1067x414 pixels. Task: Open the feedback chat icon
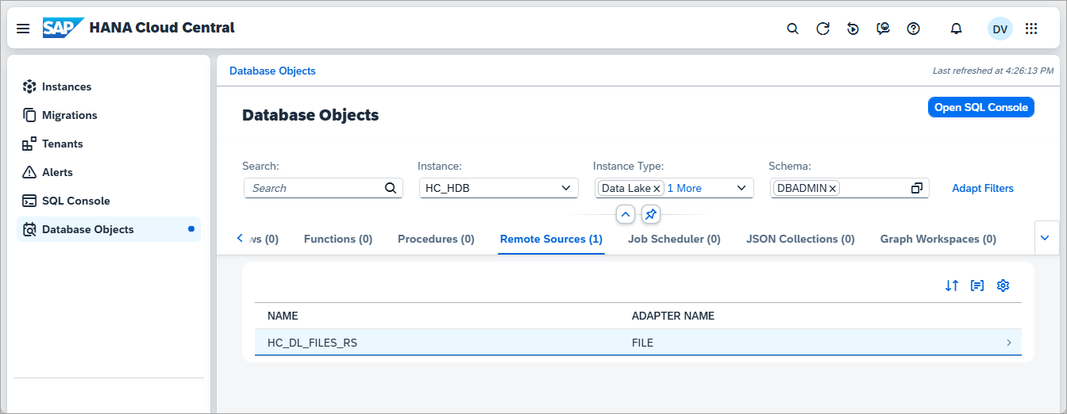[x=883, y=29]
